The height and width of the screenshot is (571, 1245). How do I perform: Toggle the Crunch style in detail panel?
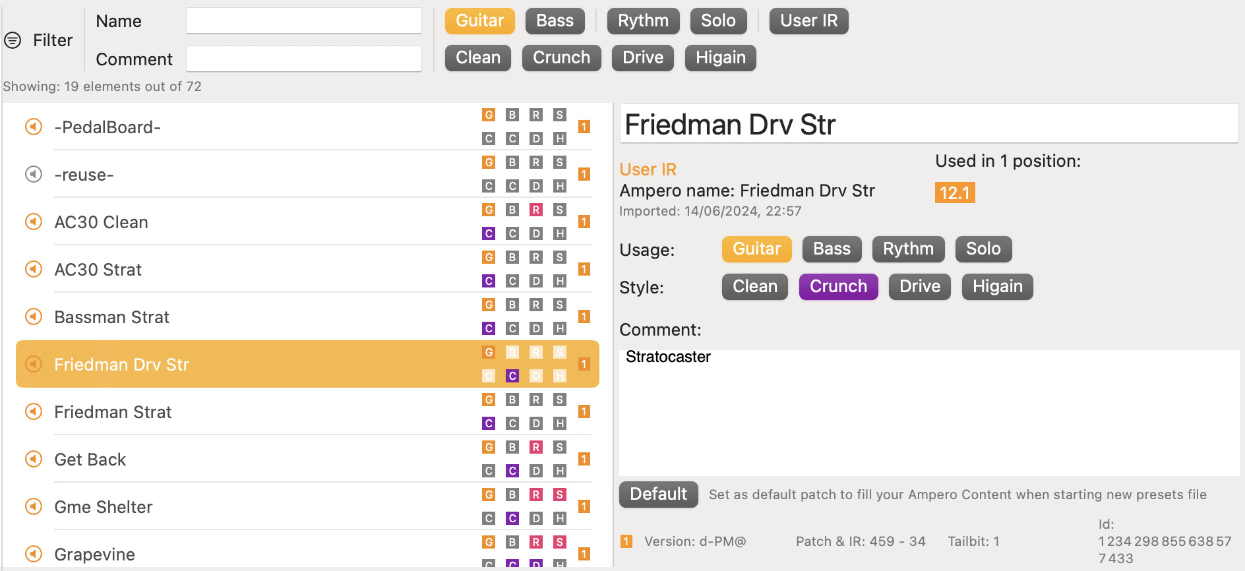(838, 287)
